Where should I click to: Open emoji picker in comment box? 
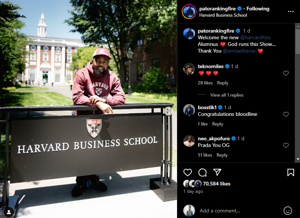coord(287,211)
